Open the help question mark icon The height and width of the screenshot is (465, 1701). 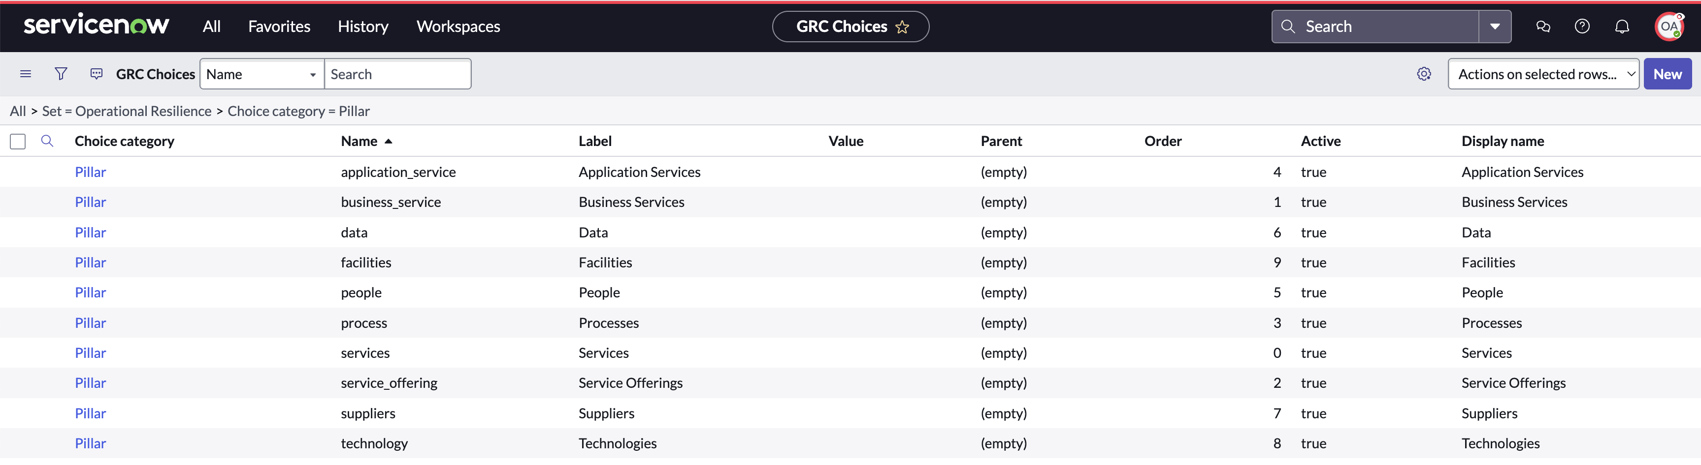pyautogui.click(x=1582, y=27)
